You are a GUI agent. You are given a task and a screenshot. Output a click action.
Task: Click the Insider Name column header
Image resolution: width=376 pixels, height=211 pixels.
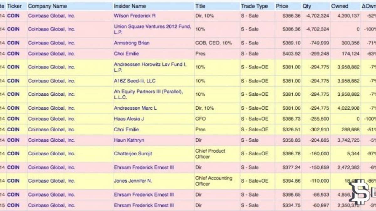tap(129, 6)
